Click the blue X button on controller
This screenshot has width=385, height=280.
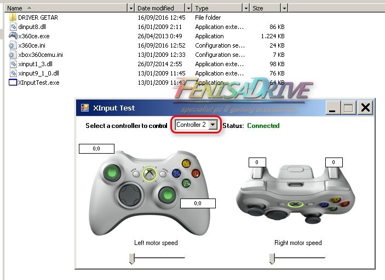[176, 173]
